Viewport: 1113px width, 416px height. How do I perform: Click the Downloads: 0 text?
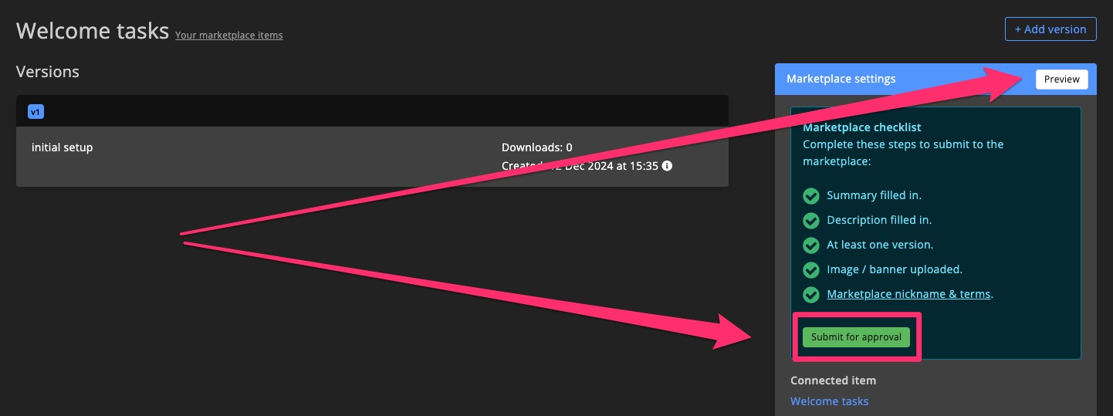pyautogui.click(x=537, y=147)
